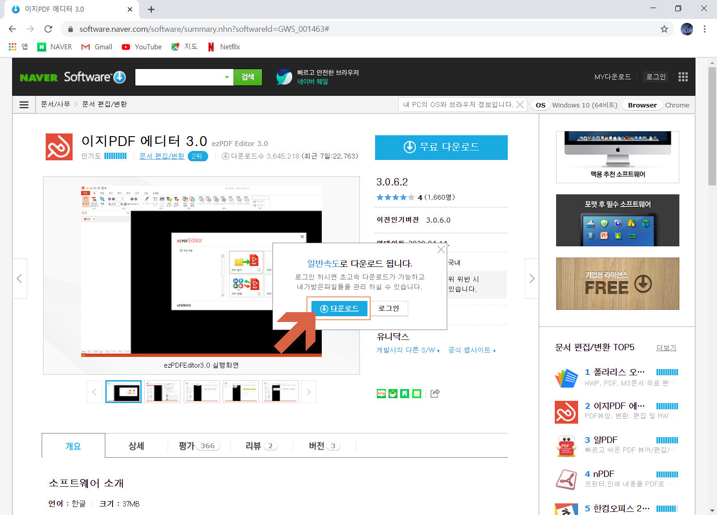Close the download speed popup
The image size is (717, 515).
[x=441, y=249]
